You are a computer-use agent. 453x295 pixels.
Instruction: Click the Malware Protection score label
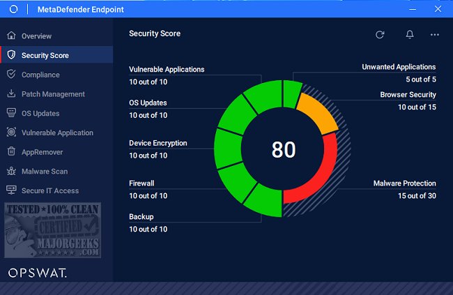coord(404,183)
